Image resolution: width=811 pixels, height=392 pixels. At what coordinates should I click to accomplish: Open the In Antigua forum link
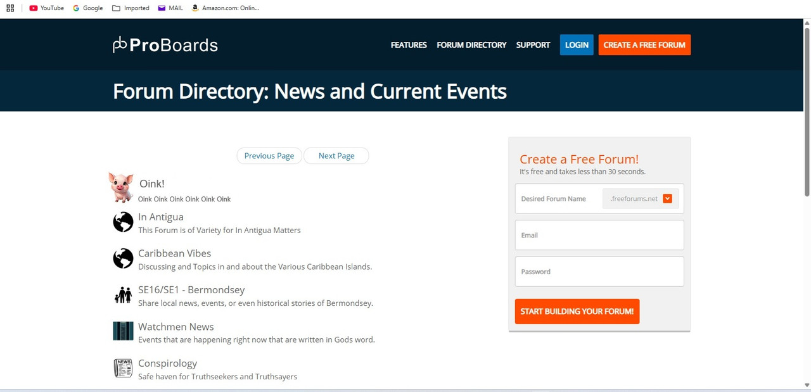coord(161,217)
